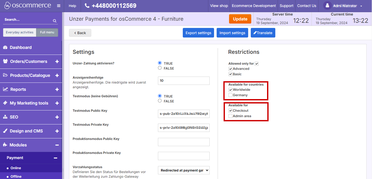Uncheck the Advanced checkbox
This screenshot has height=179, width=372.
coord(230,69)
